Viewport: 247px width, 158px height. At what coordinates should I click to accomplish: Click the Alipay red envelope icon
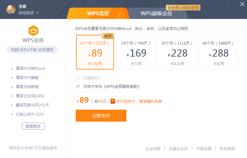click(113, 101)
